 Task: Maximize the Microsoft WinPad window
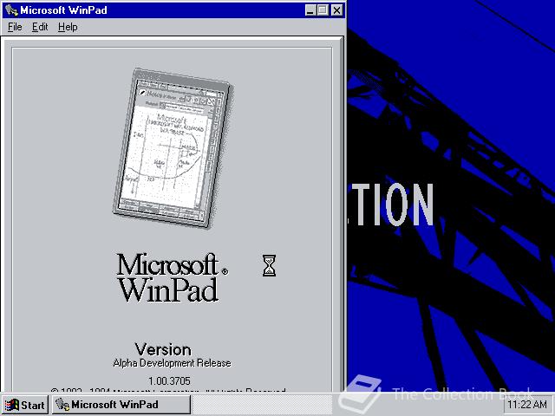tap(323, 10)
